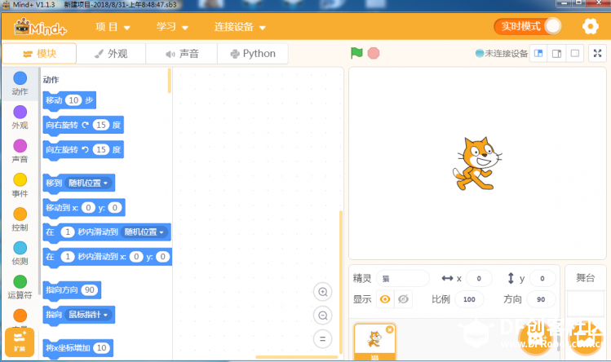Delete the cat sprite with x button
Screen dimensions: 611x362
click(389, 329)
